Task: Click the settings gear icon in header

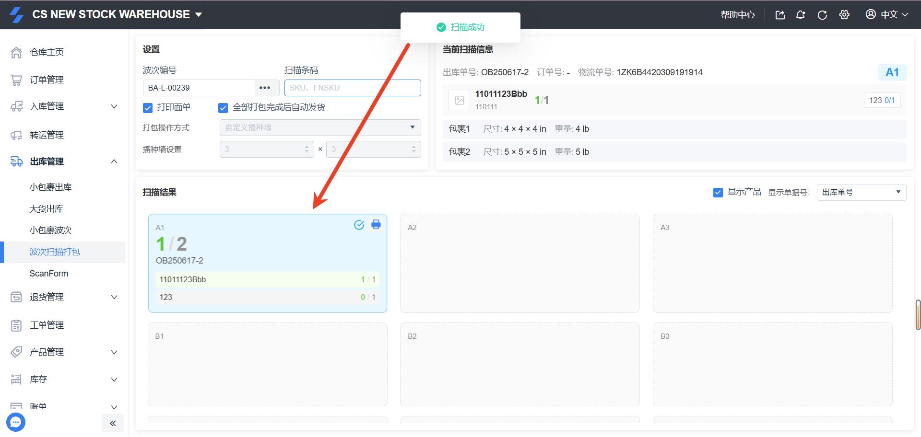Action: coord(844,15)
